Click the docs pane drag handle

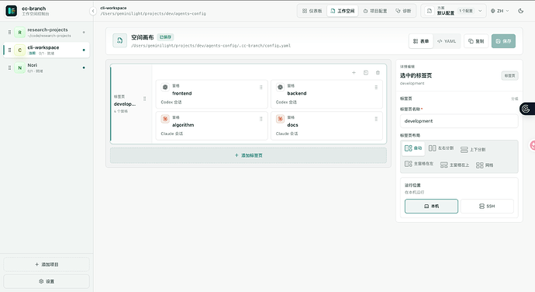click(376, 119)
